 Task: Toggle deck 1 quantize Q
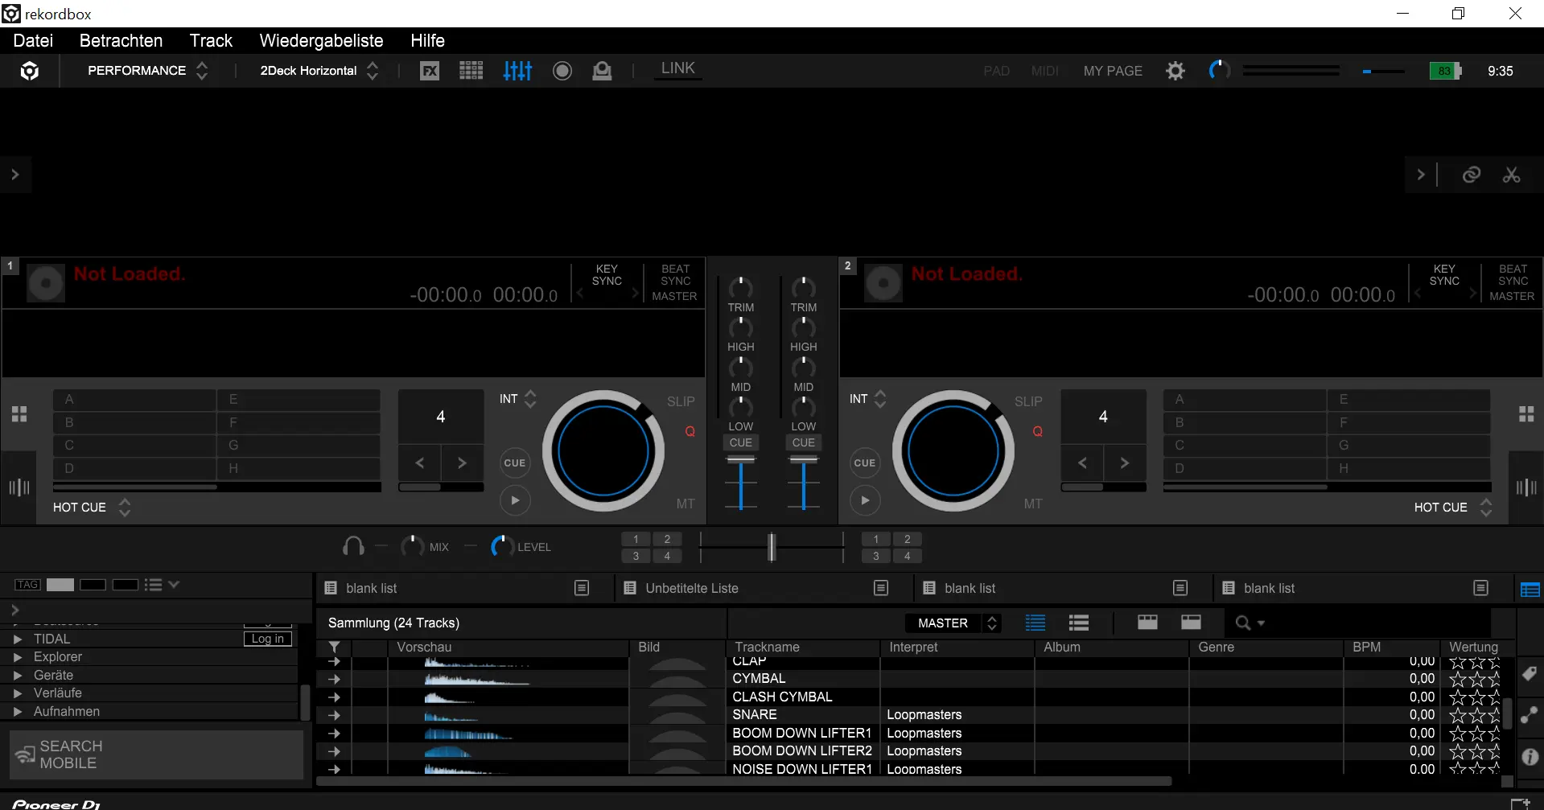point(690,432)
